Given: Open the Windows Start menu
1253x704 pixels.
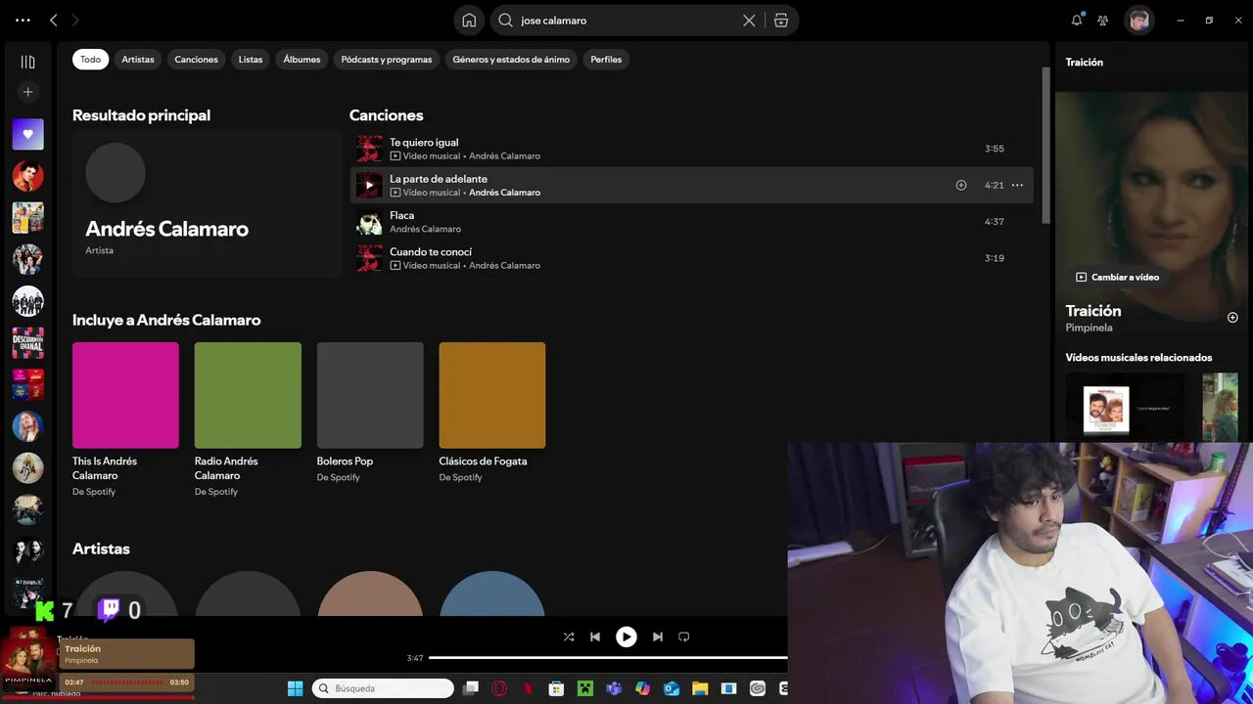Looking at the screenshot, I should pyautogui.click(x=295, y=688).
